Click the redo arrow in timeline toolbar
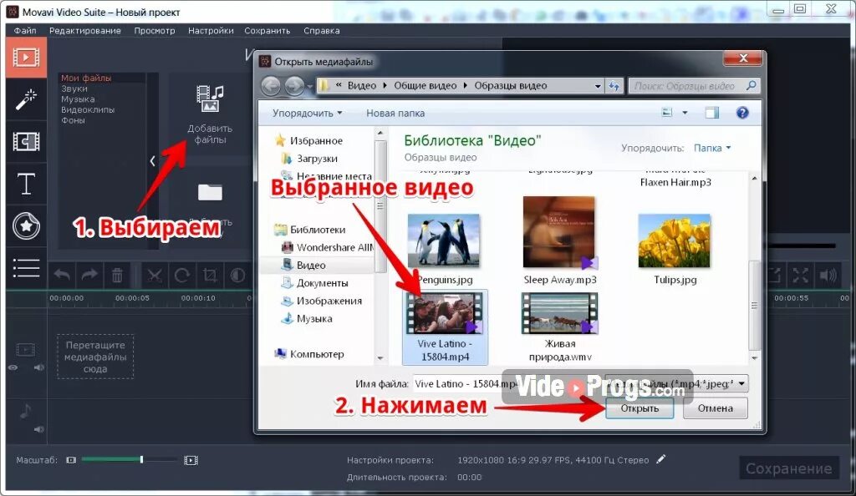The height and width of the screenshot is (496, 856). pyautogui.click(x=89, y=276)
